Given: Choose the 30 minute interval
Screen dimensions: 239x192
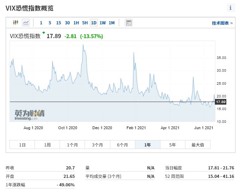Looking at the screenshot, I should [x=67, y=23].
